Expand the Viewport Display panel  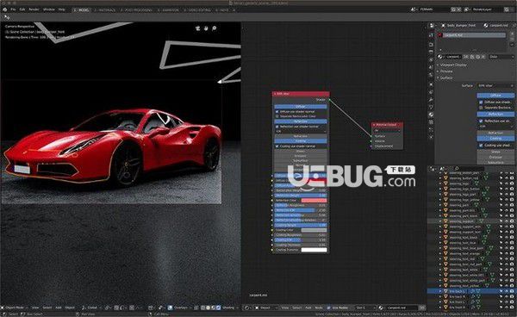pos(452,65)
